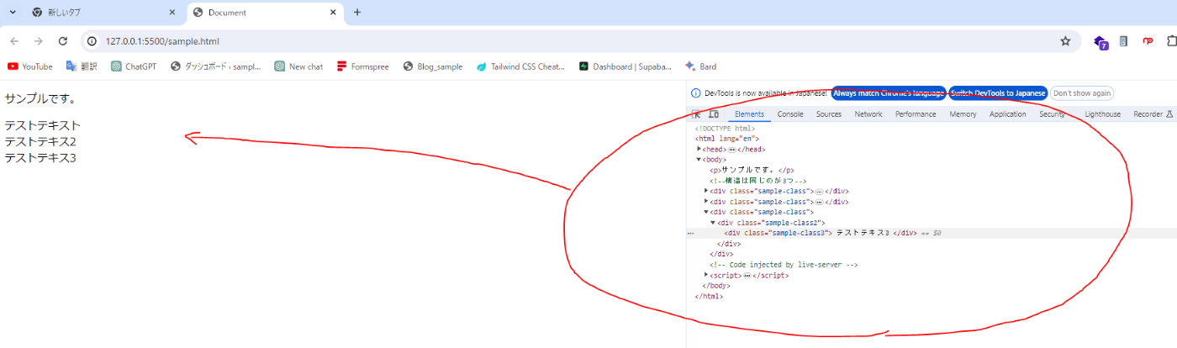This screenshot has width=1177, height=348.
Task: Open the DevTools Performance tab
Action: point(916,114)
